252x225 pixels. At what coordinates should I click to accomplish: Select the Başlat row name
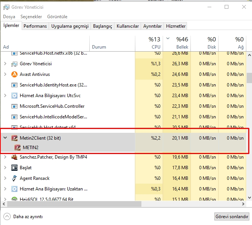click(x=25, y=168)
